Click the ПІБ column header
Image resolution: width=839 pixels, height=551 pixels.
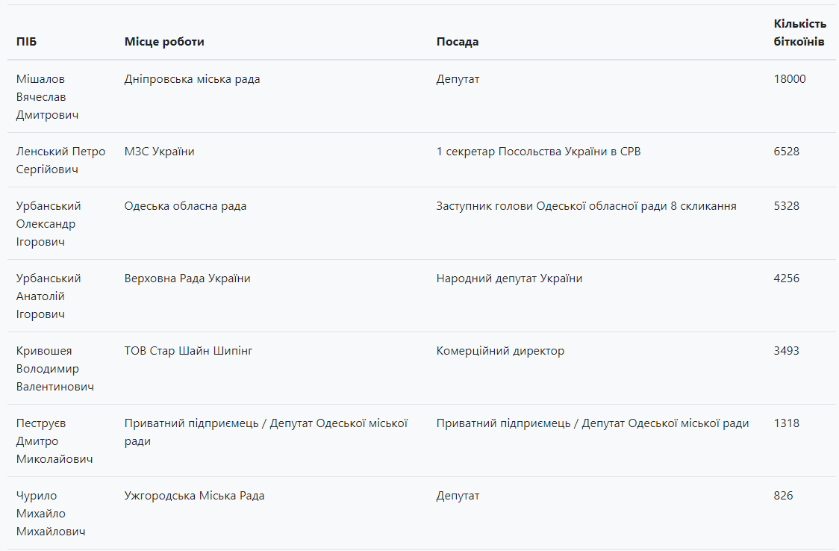(x=27, y=42)
